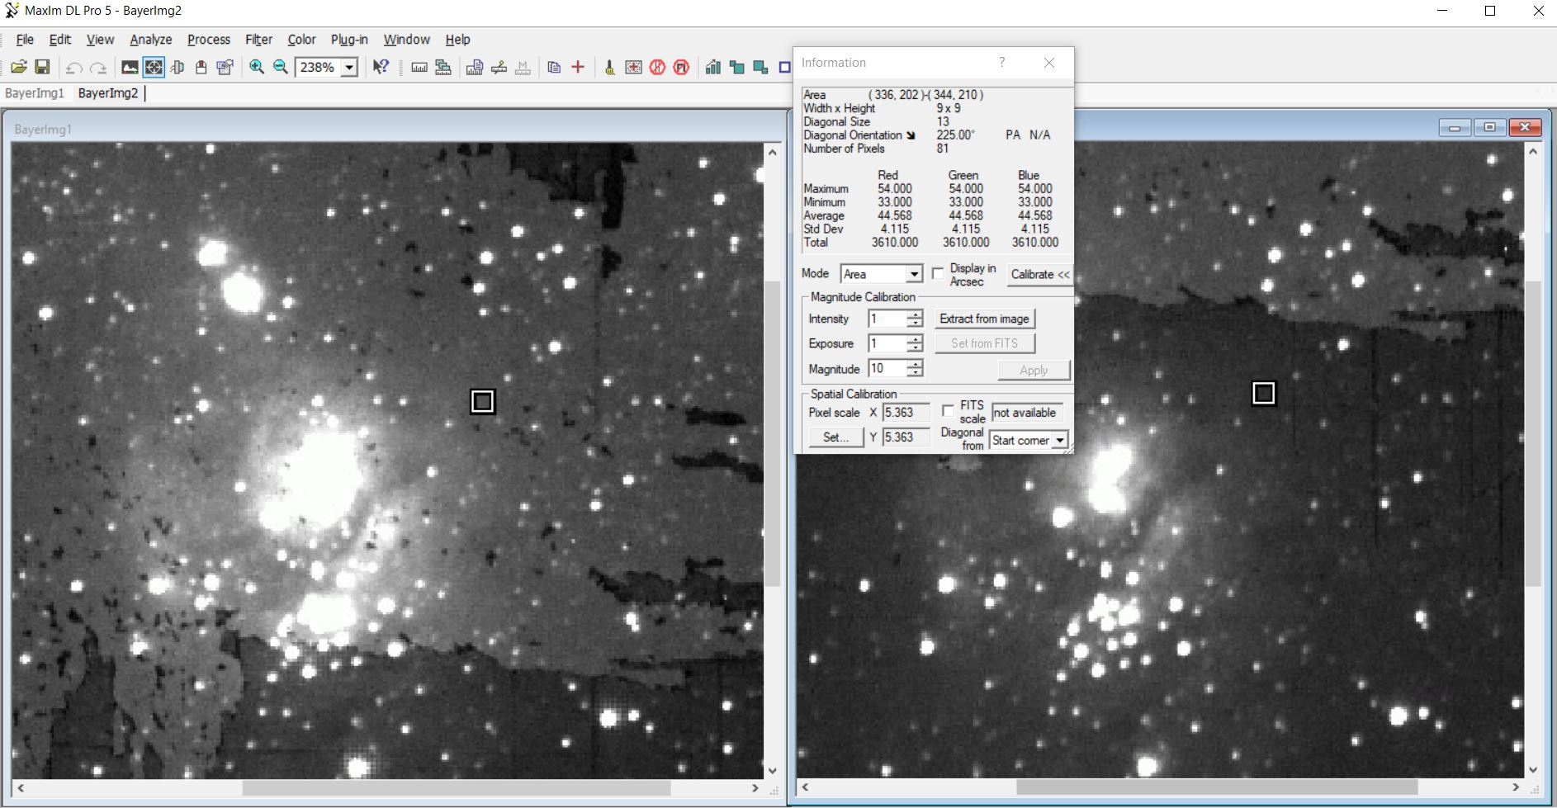
Task: Click the Open file folder icon
Action: click(18, 68)
